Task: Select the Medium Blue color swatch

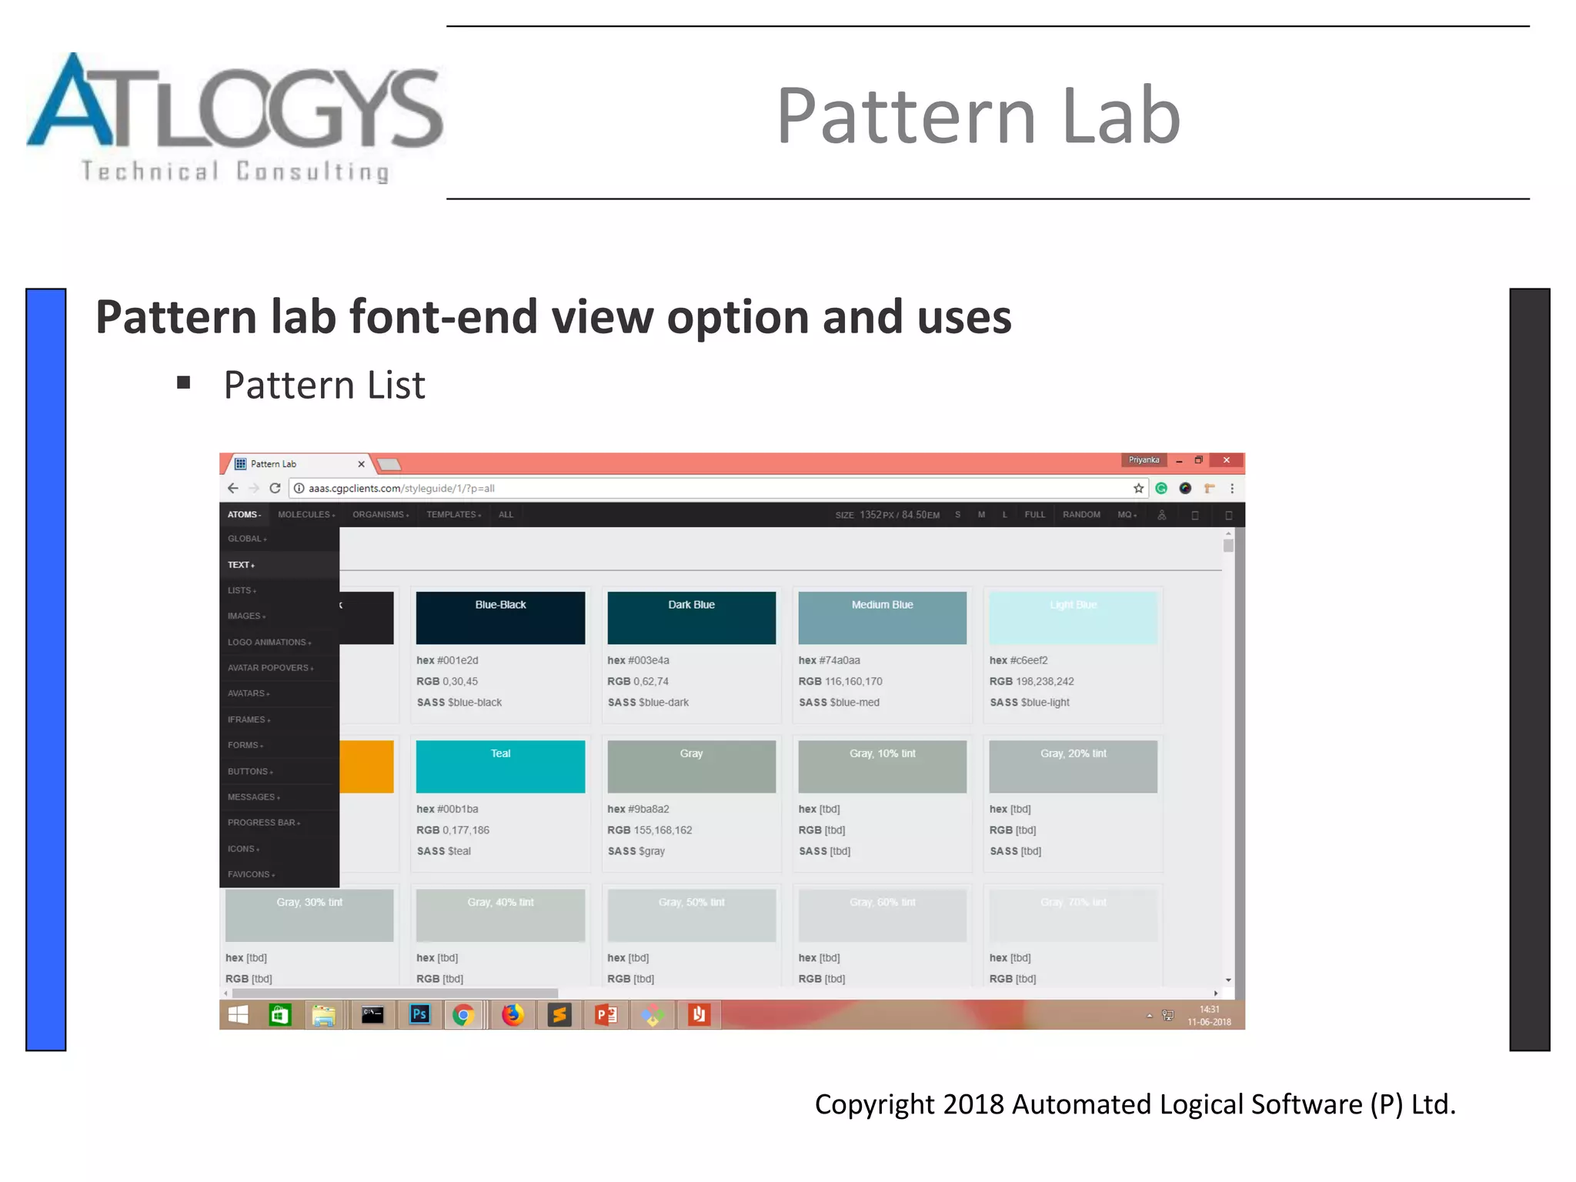Action: (882, 618)
